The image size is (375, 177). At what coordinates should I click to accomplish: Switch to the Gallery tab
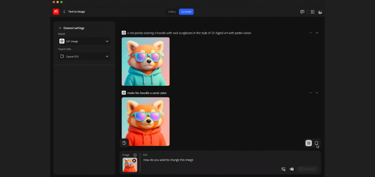pos(172,12)
